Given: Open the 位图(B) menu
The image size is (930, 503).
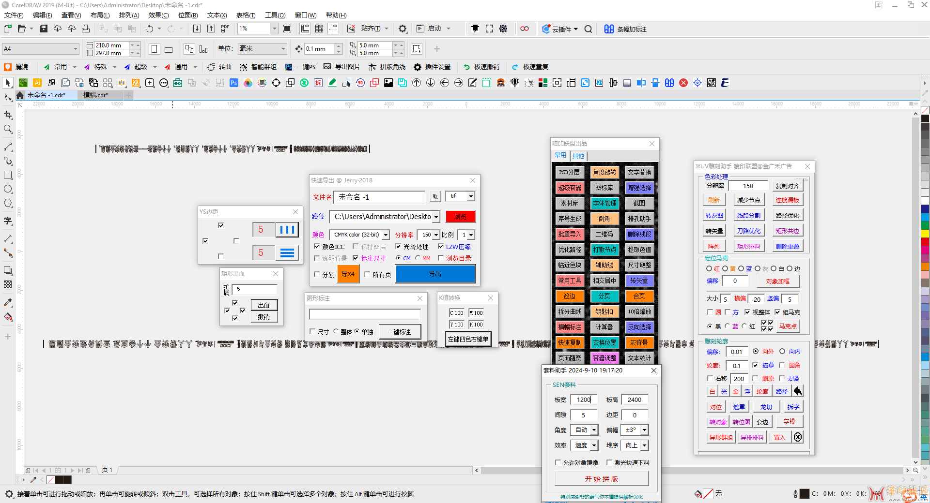Looking at the screenshot, I should coord(188,15).
